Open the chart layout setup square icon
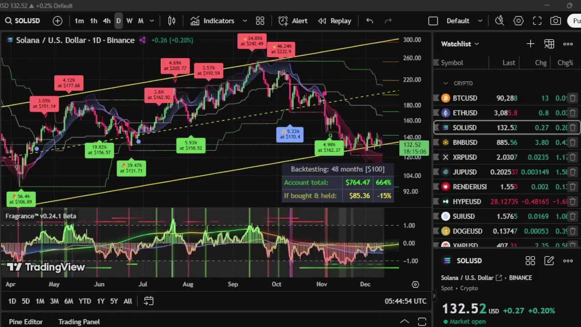 tap(433, 21)
